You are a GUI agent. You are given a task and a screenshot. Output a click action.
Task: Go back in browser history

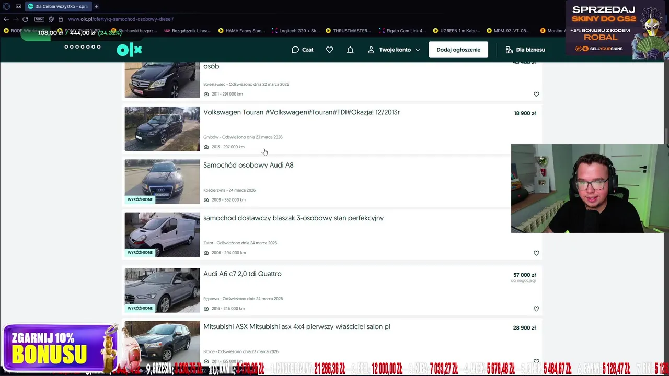6,19
